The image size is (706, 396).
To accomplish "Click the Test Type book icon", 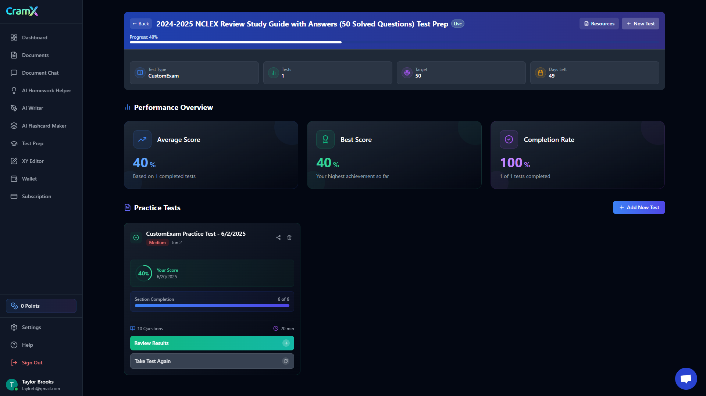I will click(x=140, y=73).
